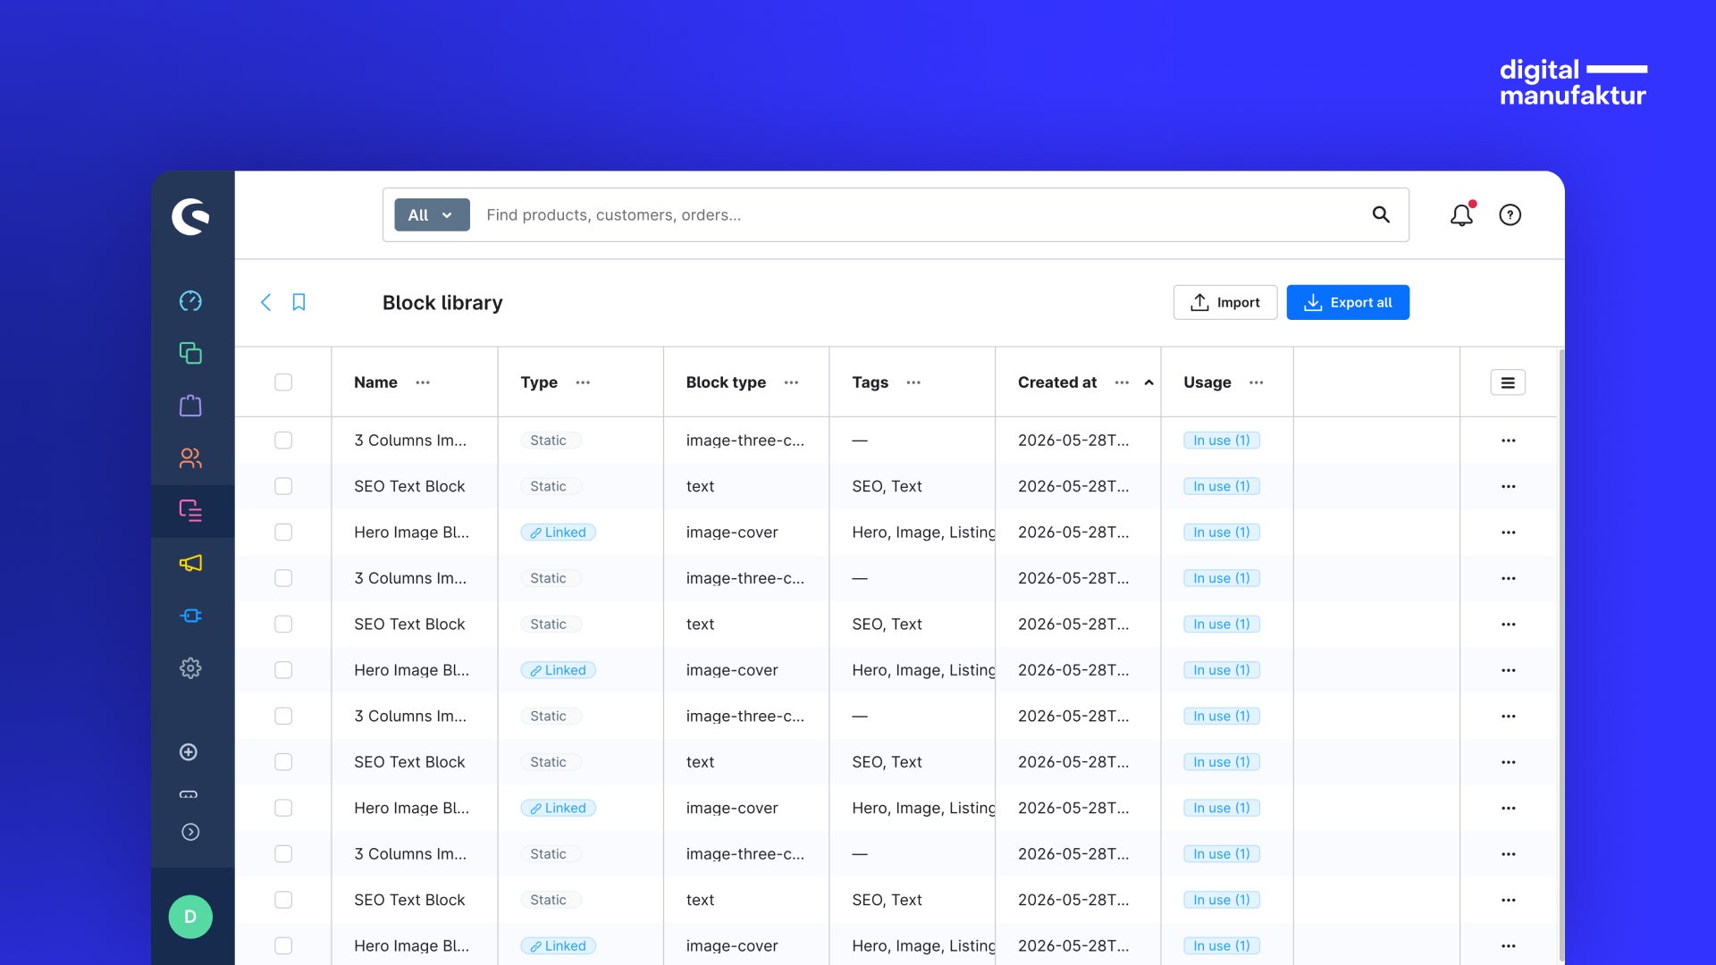The width and height of the screenshot is (1716, 965).
Task: Open the notifications bell icon
Action: [1462, 214]
